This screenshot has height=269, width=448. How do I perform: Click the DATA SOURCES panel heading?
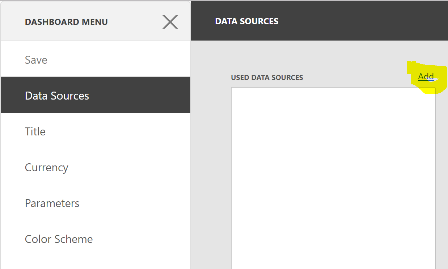[247, 21]
